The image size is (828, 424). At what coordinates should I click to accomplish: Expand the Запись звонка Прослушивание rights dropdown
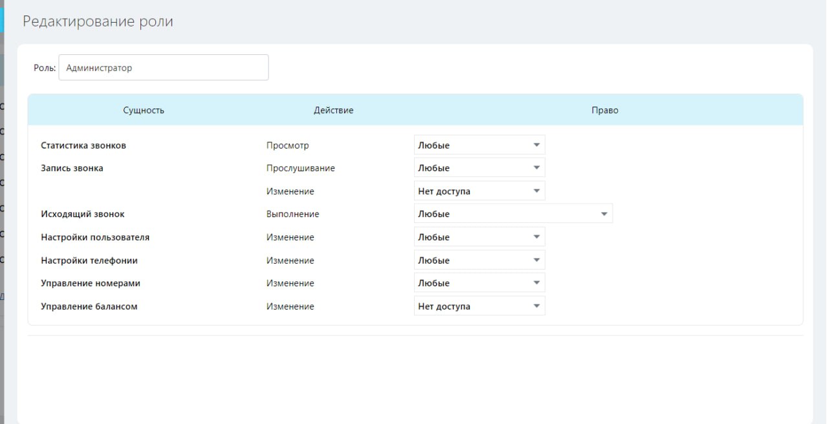coord(479,168)
